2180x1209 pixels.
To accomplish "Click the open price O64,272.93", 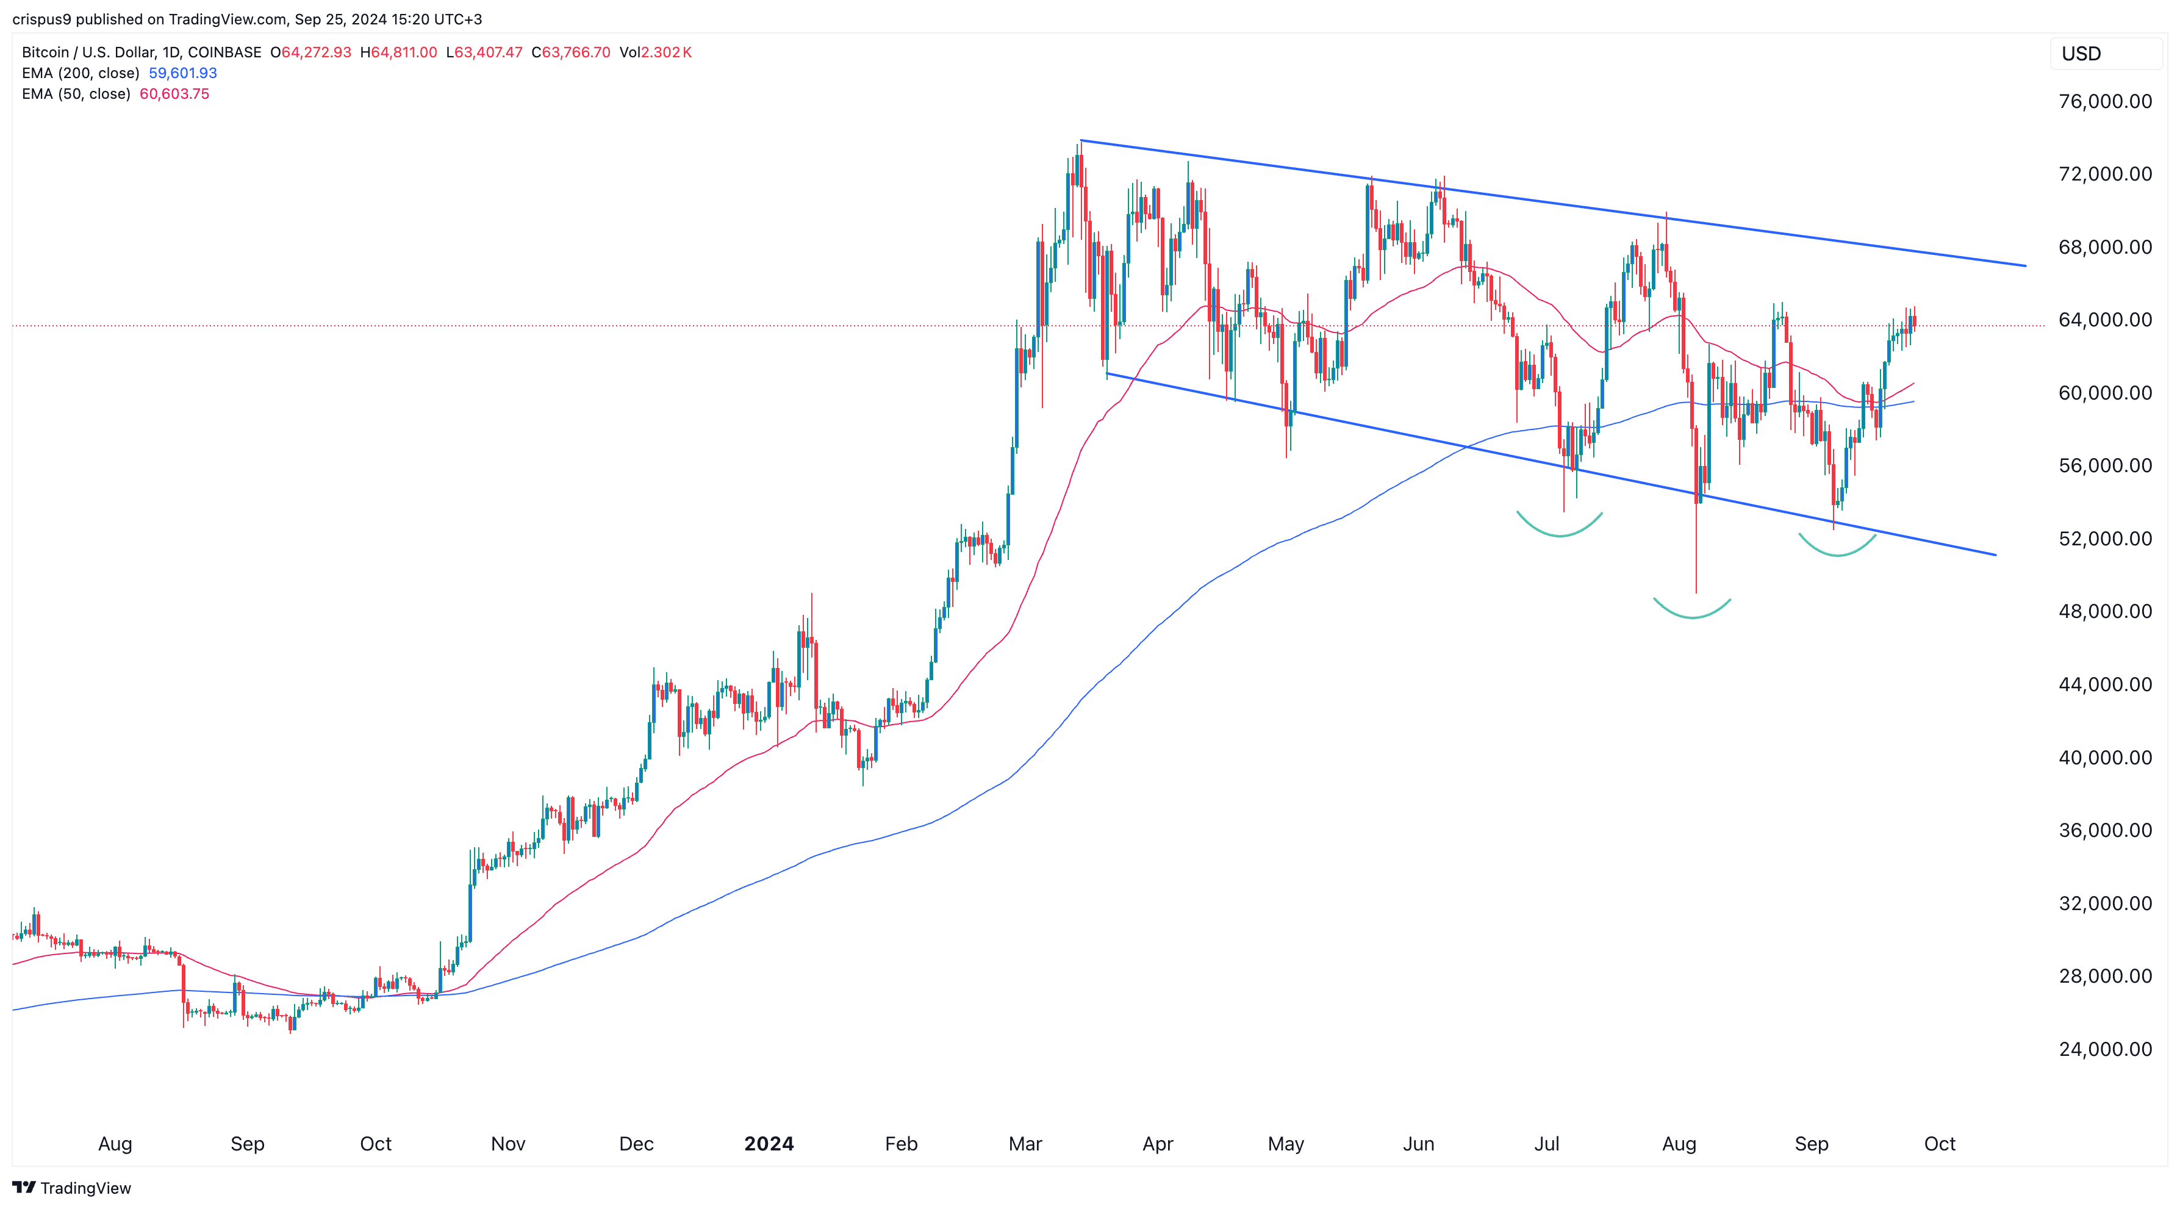I will (x=310, y=52).
